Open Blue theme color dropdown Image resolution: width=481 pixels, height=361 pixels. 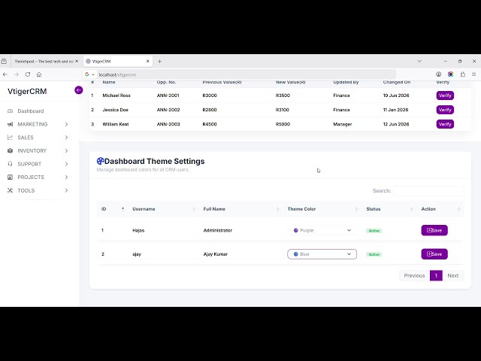click(322, 254)
